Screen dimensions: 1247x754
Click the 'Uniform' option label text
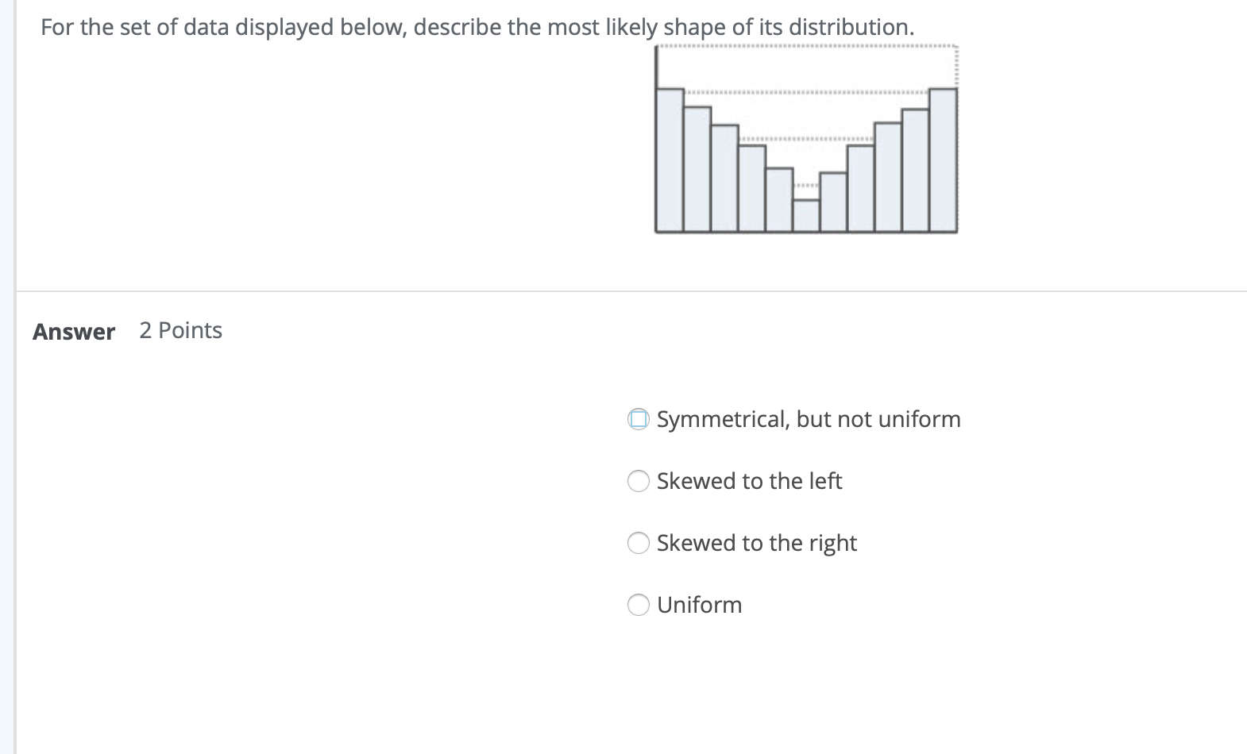click(698, 604)
